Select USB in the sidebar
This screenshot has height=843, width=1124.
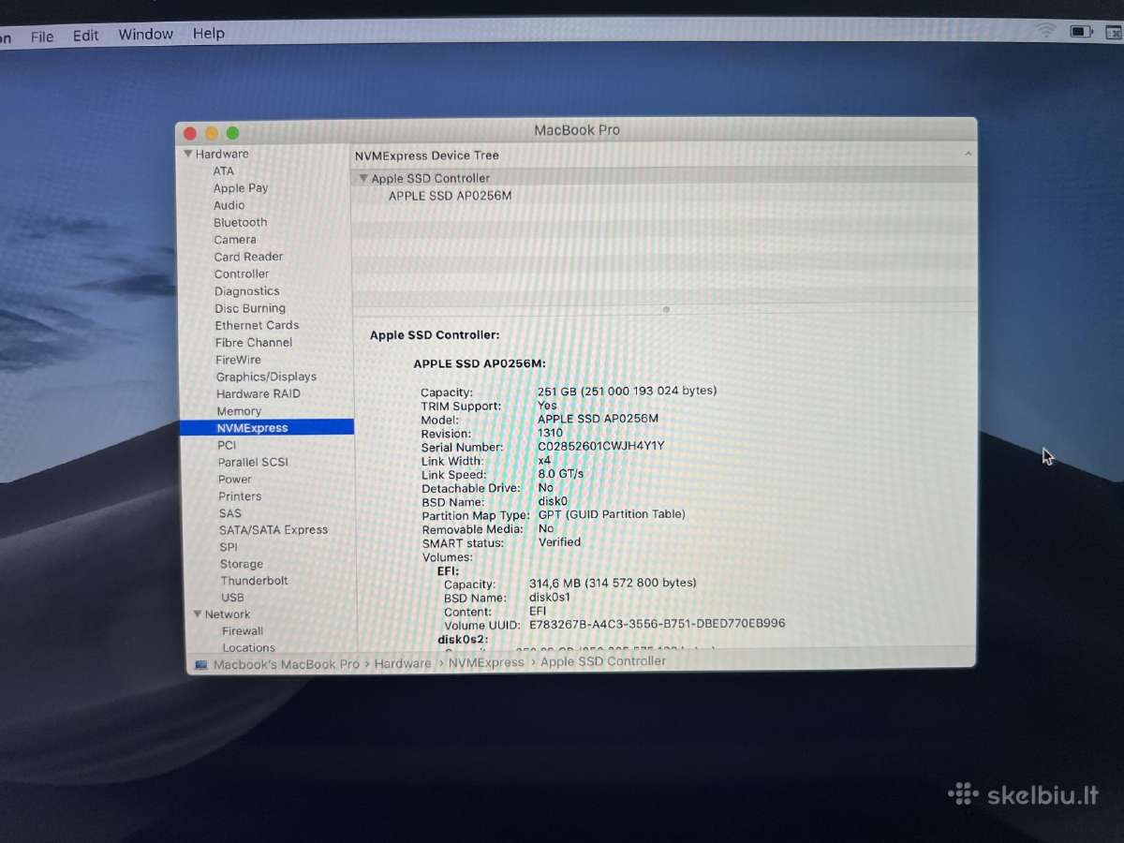tap(232, 598)
